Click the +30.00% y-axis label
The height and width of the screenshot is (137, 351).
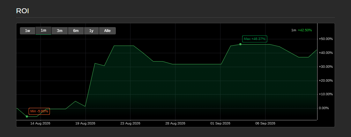[326, 66]
